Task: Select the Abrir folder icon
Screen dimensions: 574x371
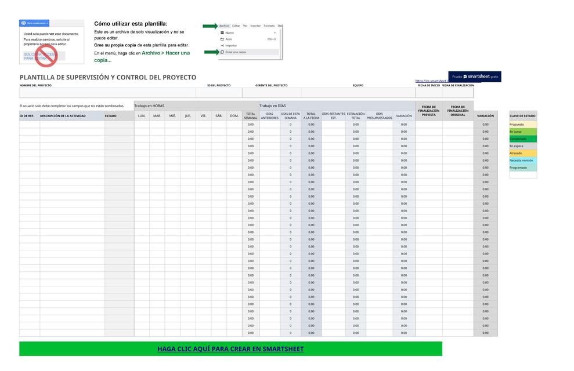Action: (222, 39)
